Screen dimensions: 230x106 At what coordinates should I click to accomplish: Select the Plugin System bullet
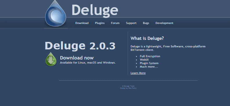(x=149, y=63)
